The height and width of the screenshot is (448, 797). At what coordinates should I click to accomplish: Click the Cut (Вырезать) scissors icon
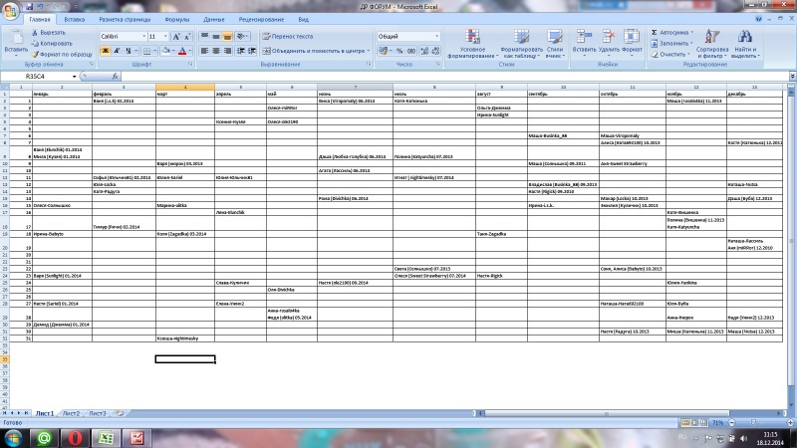(x=37, y=33)
